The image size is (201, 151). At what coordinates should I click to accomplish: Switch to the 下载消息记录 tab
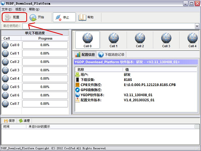[111, 55]
